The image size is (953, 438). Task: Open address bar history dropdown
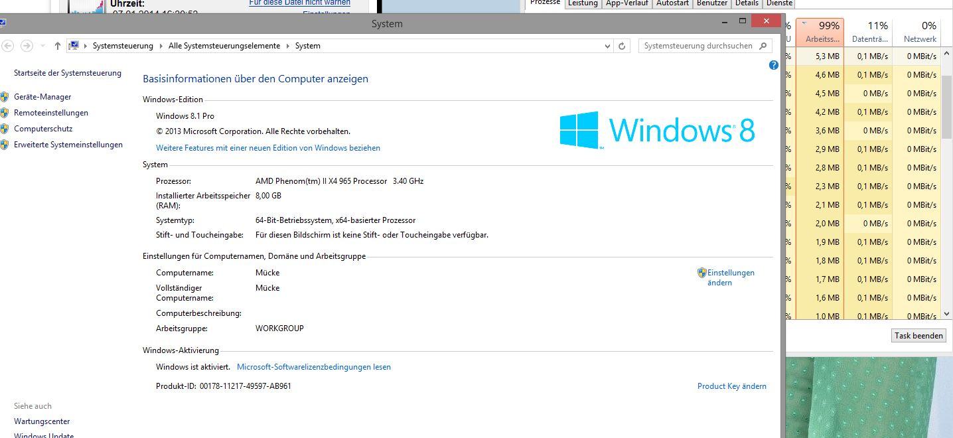[607, 46]
